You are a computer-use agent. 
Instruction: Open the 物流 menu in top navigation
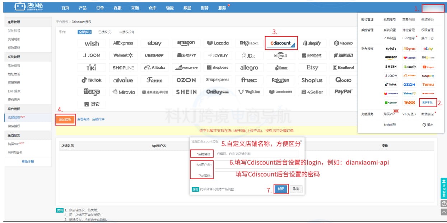click(x=170, y=8)
